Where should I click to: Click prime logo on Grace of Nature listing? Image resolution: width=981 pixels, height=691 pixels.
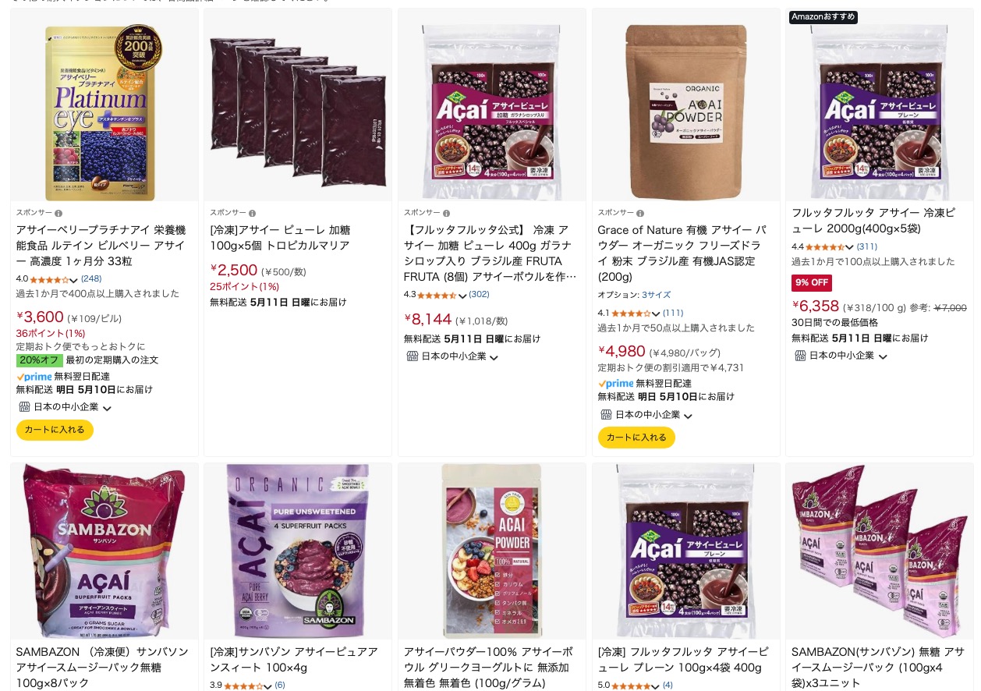(615, 383)
